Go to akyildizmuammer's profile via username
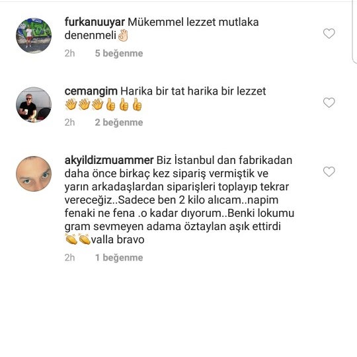Viewport: 357px width, 357px height. 109,160
